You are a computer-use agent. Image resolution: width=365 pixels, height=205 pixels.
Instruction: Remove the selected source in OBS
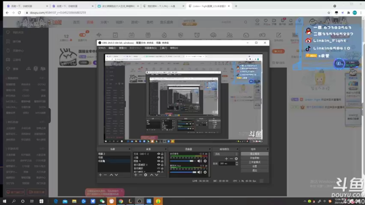point(141,175)
